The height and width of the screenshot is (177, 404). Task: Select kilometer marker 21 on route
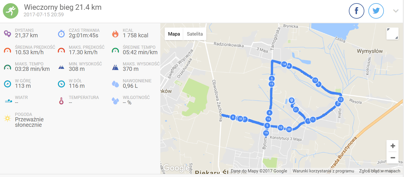(x=296, y=110)
